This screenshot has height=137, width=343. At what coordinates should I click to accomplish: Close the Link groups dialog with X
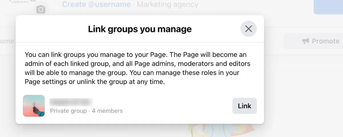248,29
